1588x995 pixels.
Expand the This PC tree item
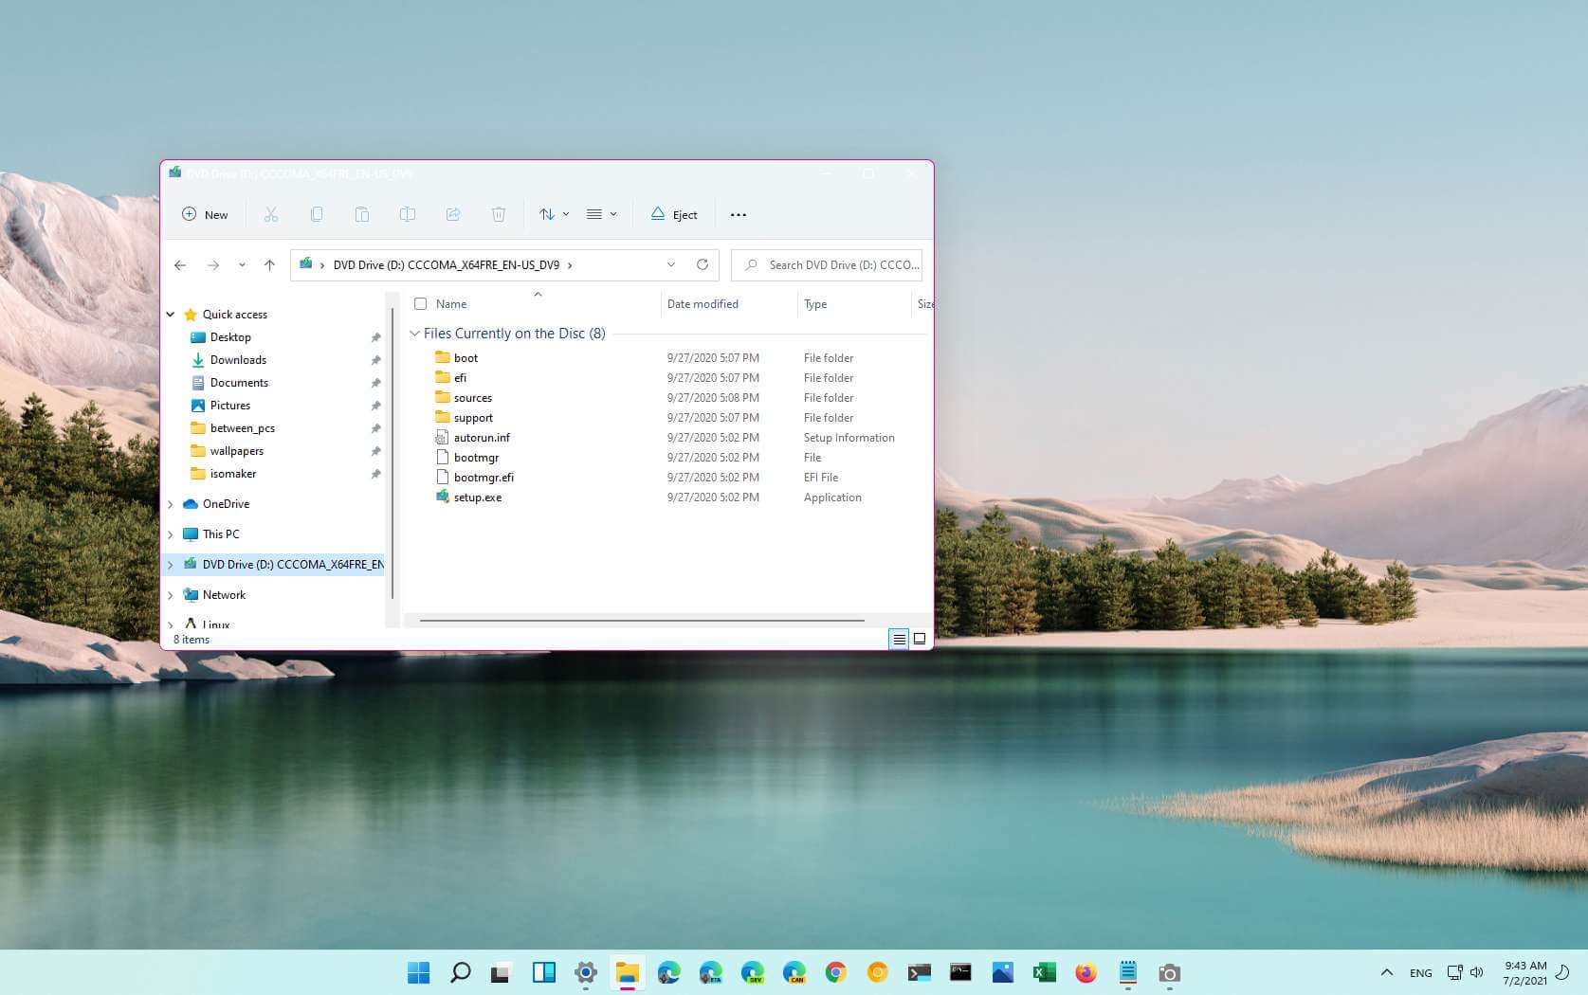tap(171, 534)
